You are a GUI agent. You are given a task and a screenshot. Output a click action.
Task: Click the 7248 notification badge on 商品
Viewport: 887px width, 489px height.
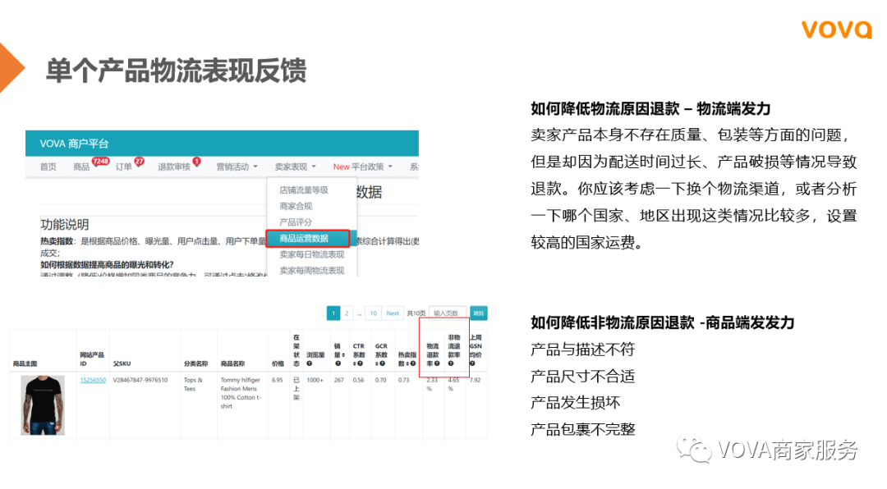point(100,161)
